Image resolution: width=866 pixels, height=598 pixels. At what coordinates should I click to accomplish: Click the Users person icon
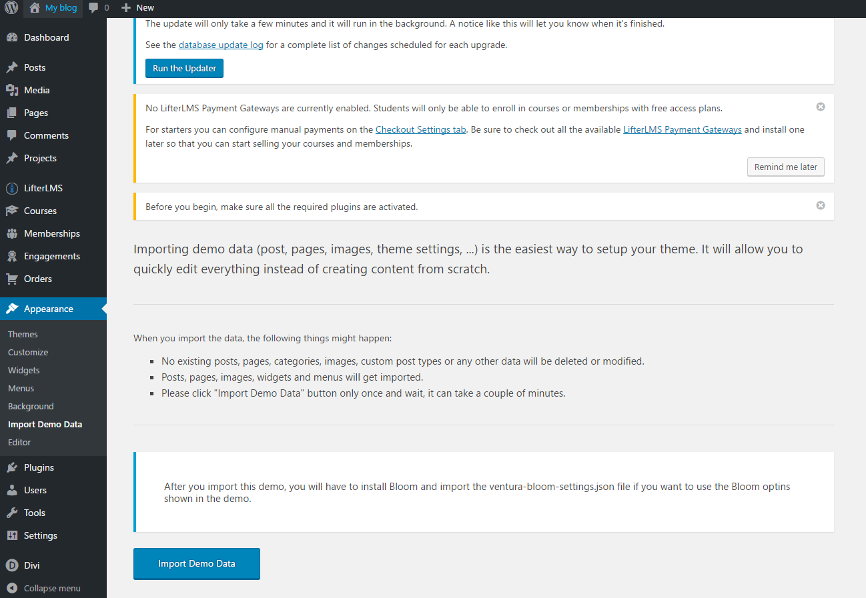[12, 490]
